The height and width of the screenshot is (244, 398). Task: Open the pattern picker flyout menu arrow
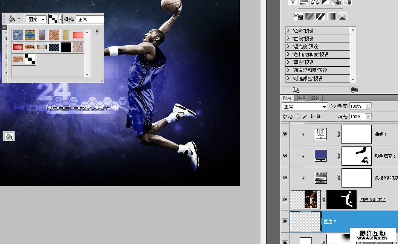pyautogui.click(x=96, y=32)
